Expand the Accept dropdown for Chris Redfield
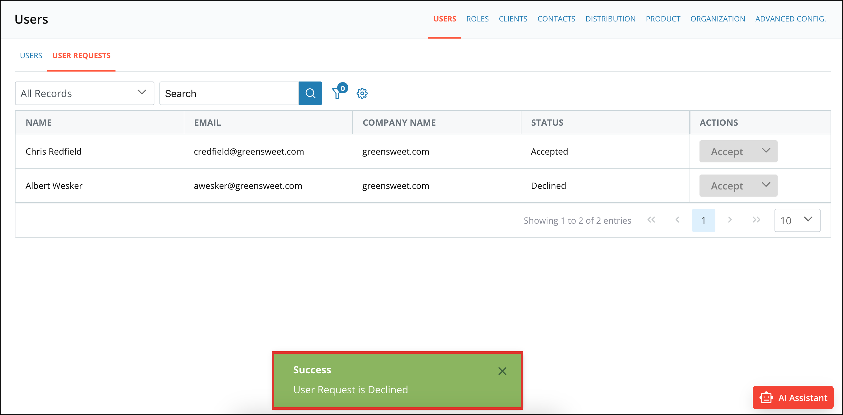 pyautogui.click(x=766, y=151)
